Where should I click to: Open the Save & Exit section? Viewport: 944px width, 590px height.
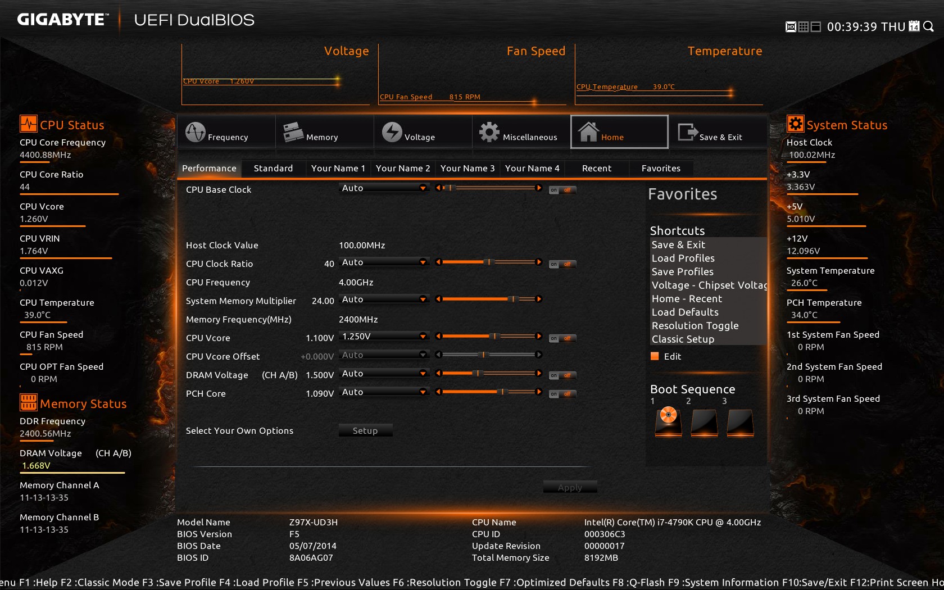(x=718, y=133)
